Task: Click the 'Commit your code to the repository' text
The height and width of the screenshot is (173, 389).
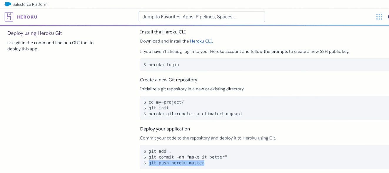Action: click(208, 138)
